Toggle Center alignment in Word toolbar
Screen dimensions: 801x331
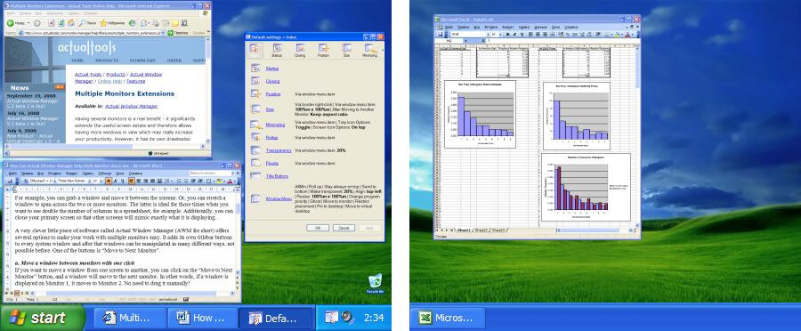tap(139, 181)
